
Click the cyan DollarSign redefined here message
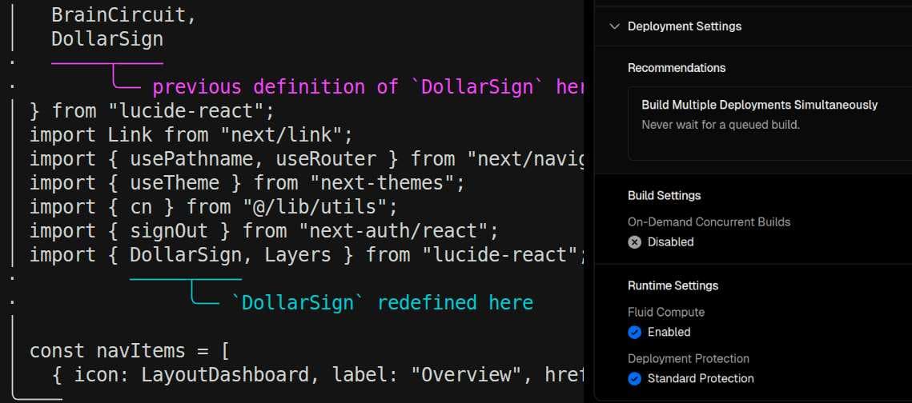pyautogui.click(x=382, y=303)
